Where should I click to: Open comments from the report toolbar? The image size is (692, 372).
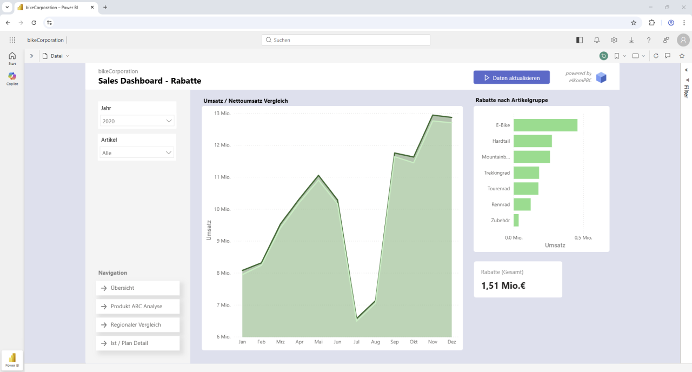click(x=668, y=56)
